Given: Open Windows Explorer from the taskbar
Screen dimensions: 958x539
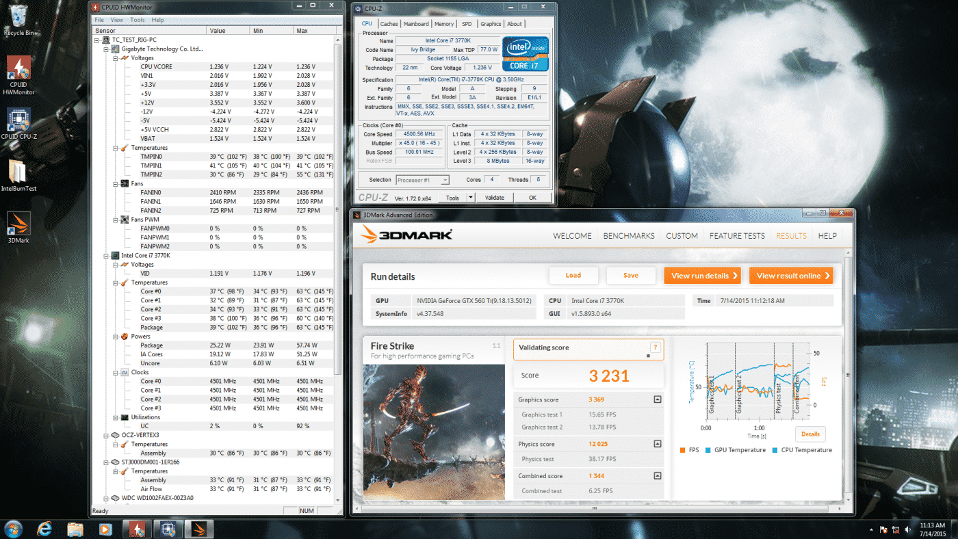Looking at the screenshot, I should [75, 529].
